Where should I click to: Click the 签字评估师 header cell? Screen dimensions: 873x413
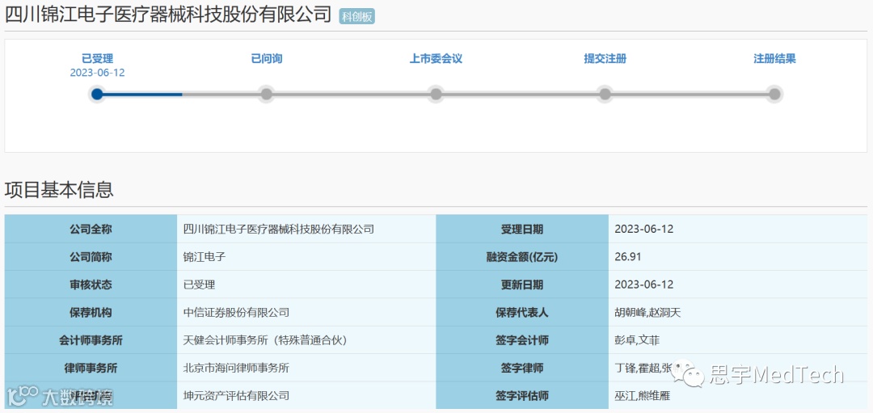(522, 396)
